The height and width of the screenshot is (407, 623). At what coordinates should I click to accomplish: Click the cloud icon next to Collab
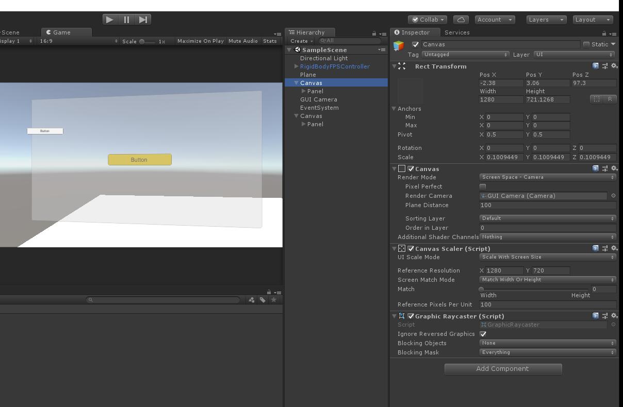pos(461,19)
